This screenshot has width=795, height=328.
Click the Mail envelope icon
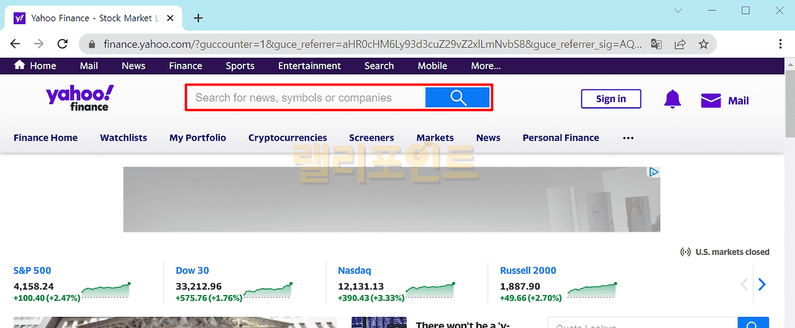click(x=711, y=100)
